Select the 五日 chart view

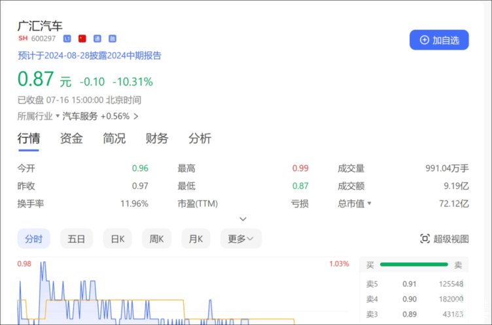(77, 239)
